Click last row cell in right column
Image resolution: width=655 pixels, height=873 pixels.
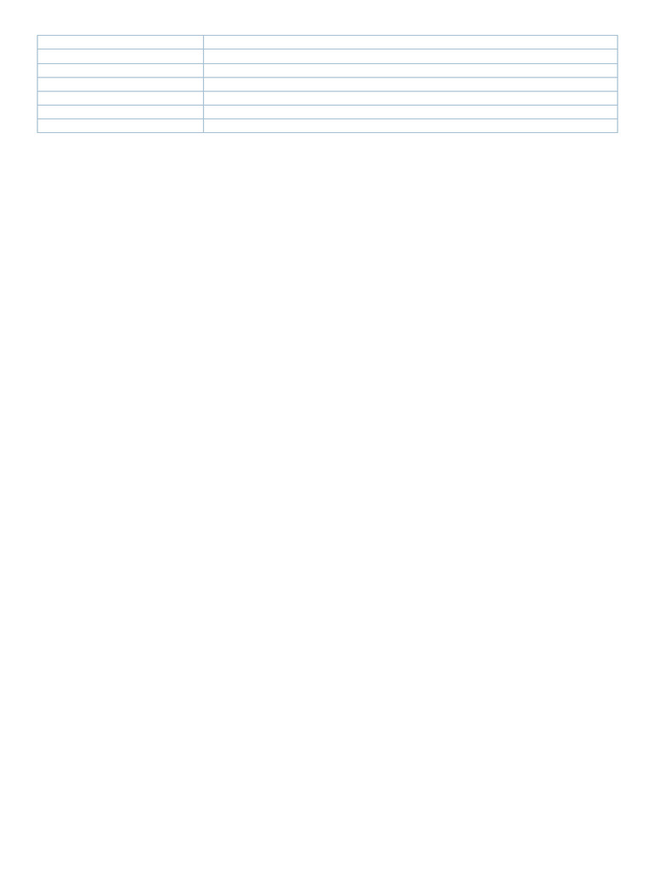[x=410, y=125]
